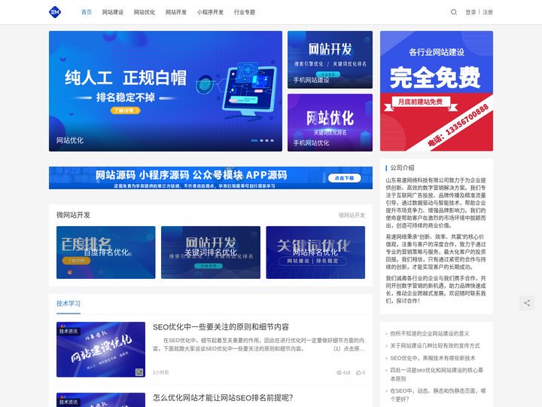Open the 首页 menu item
The image size is (542, 407).
pyautogui.click(x=87, y=12)
